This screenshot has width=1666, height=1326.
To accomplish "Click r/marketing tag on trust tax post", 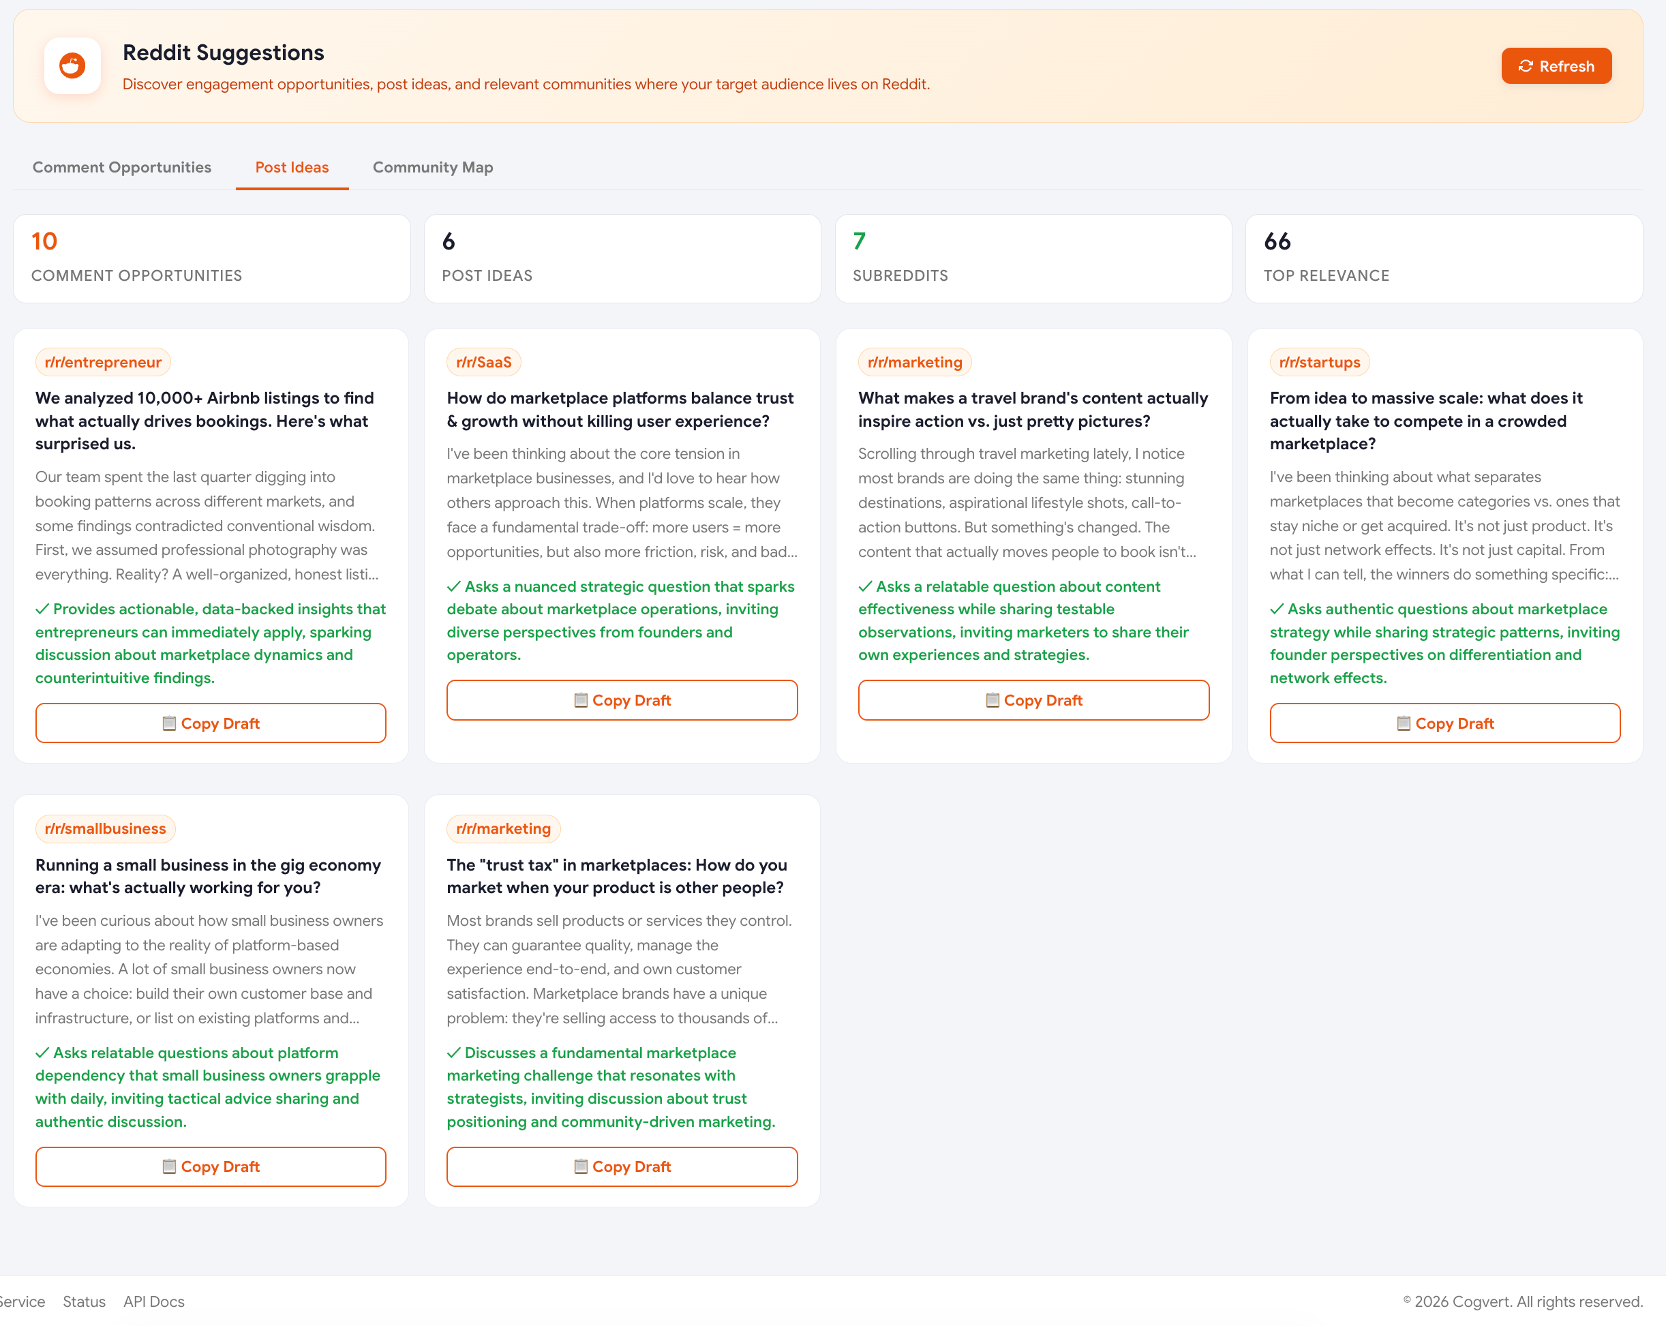I will point(503,828).
